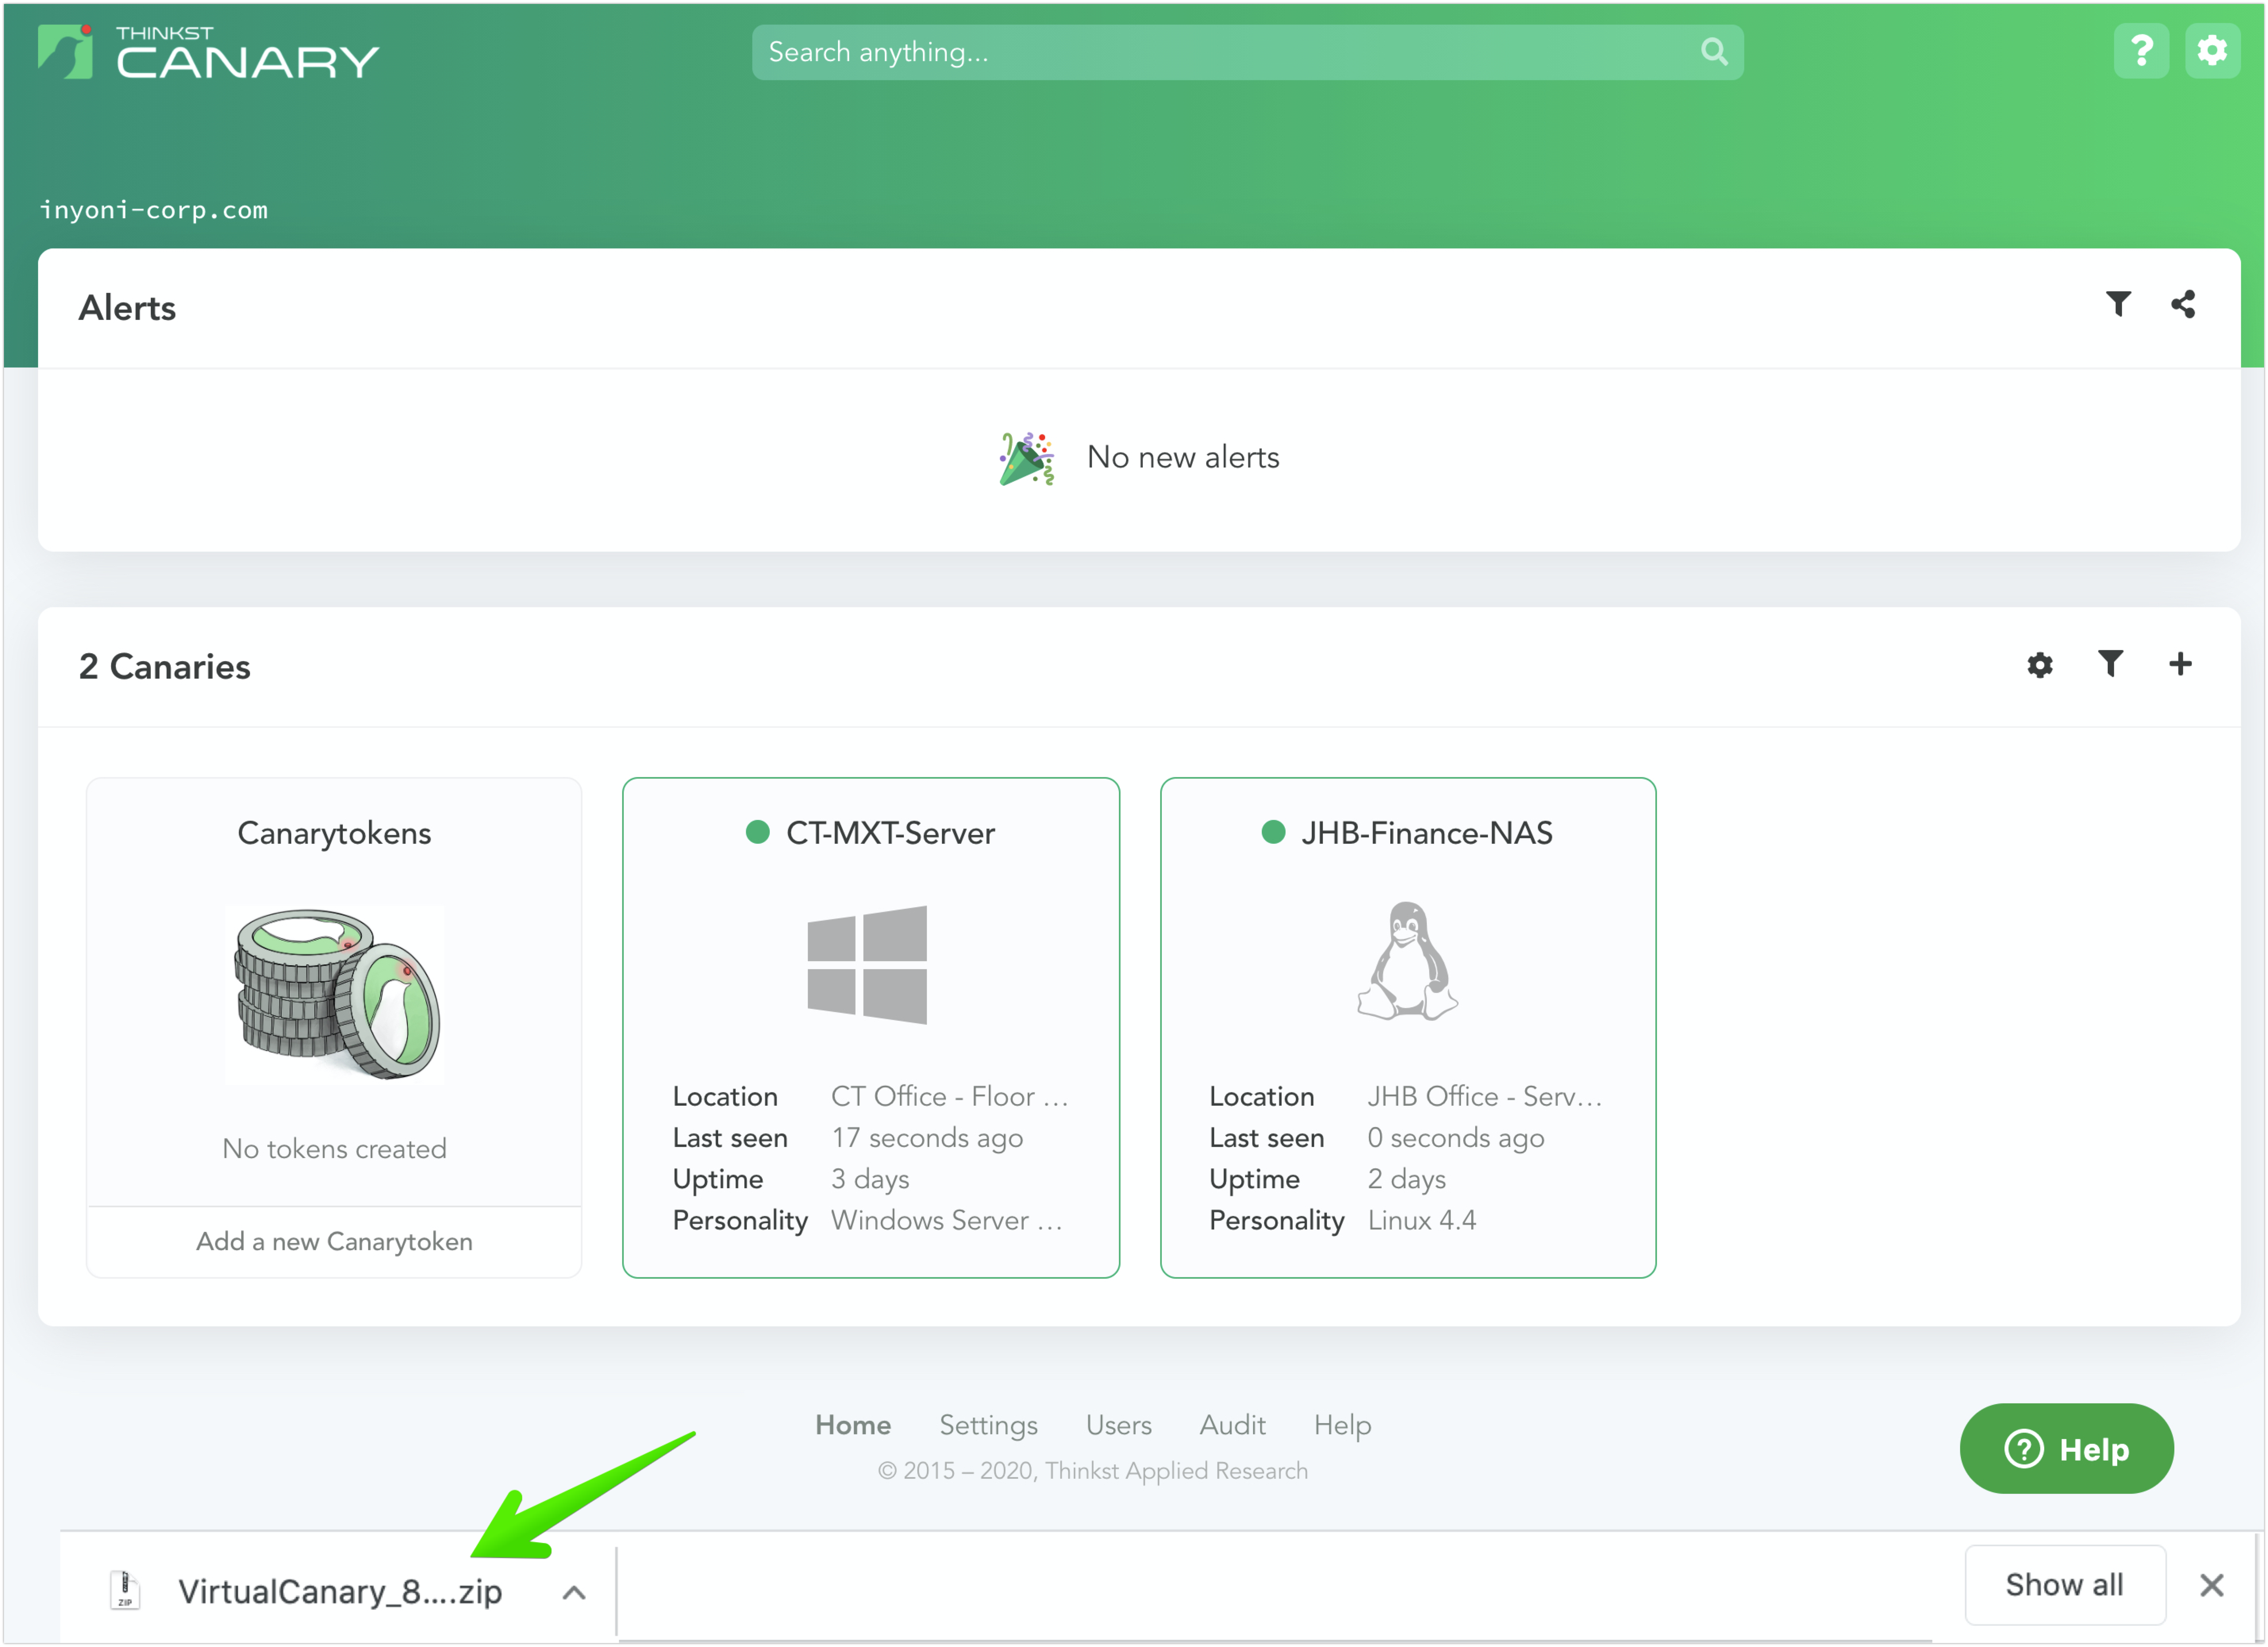This screenshot has height=1647, width=2268.
Task: Open Settings footer link
Action: pos(988,1425)
